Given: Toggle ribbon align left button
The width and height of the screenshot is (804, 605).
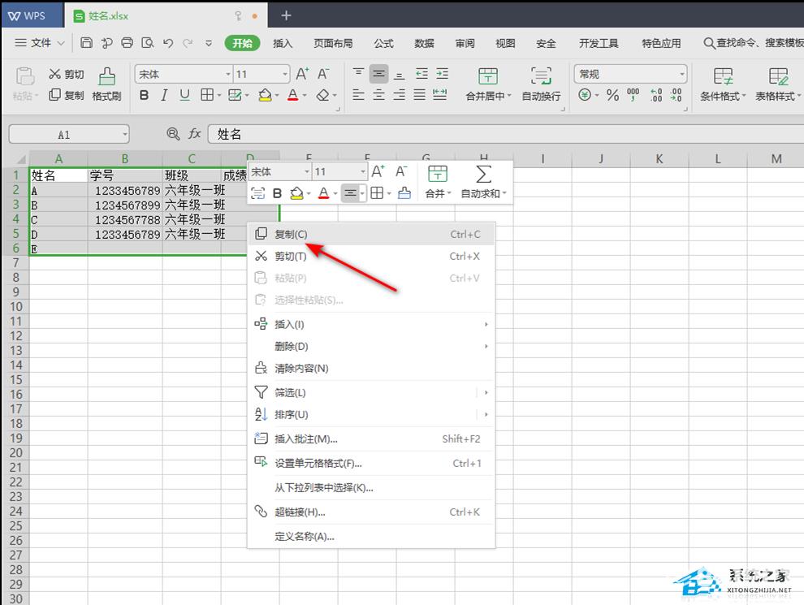Looking at the screenshot, I should click(x=358, y=95).
